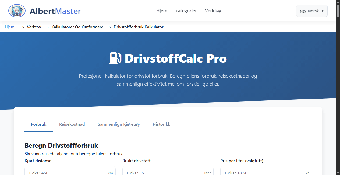This screenshot has width=340, height=175.
Task: Click the fuel pump icon beside DrivstoffCalc Pro
Action: 115,58
